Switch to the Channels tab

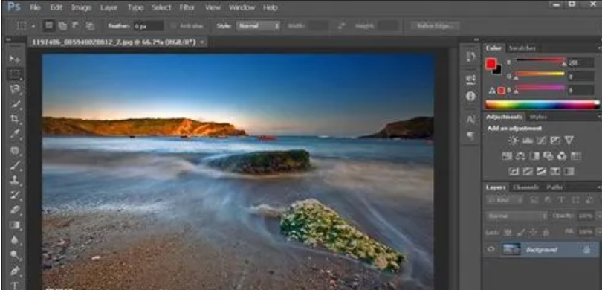click(525, 187)
